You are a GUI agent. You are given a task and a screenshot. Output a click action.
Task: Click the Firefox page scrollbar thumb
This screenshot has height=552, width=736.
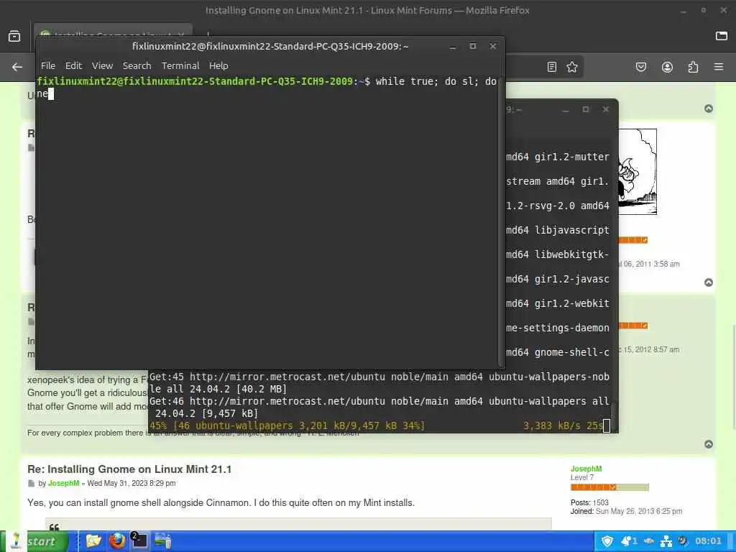732,378
